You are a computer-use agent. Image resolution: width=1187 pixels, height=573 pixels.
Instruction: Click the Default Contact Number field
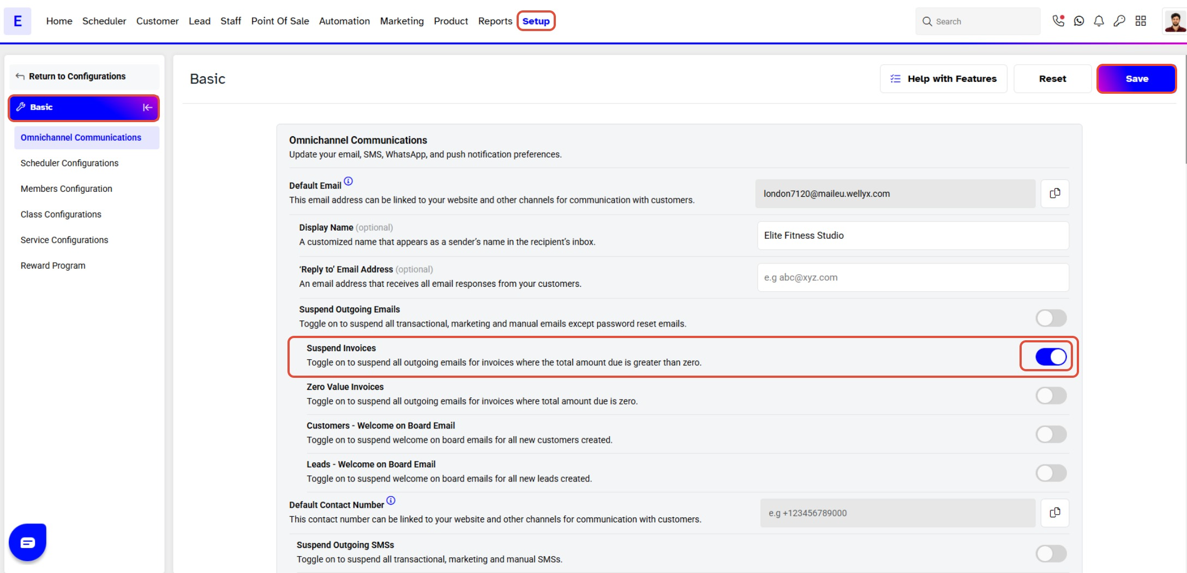click(897, 513)
